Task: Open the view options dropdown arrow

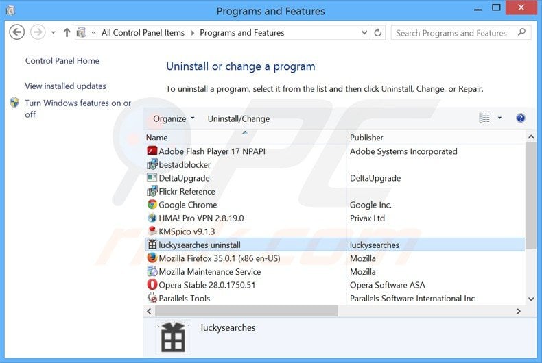Action: tap(499, 118)
